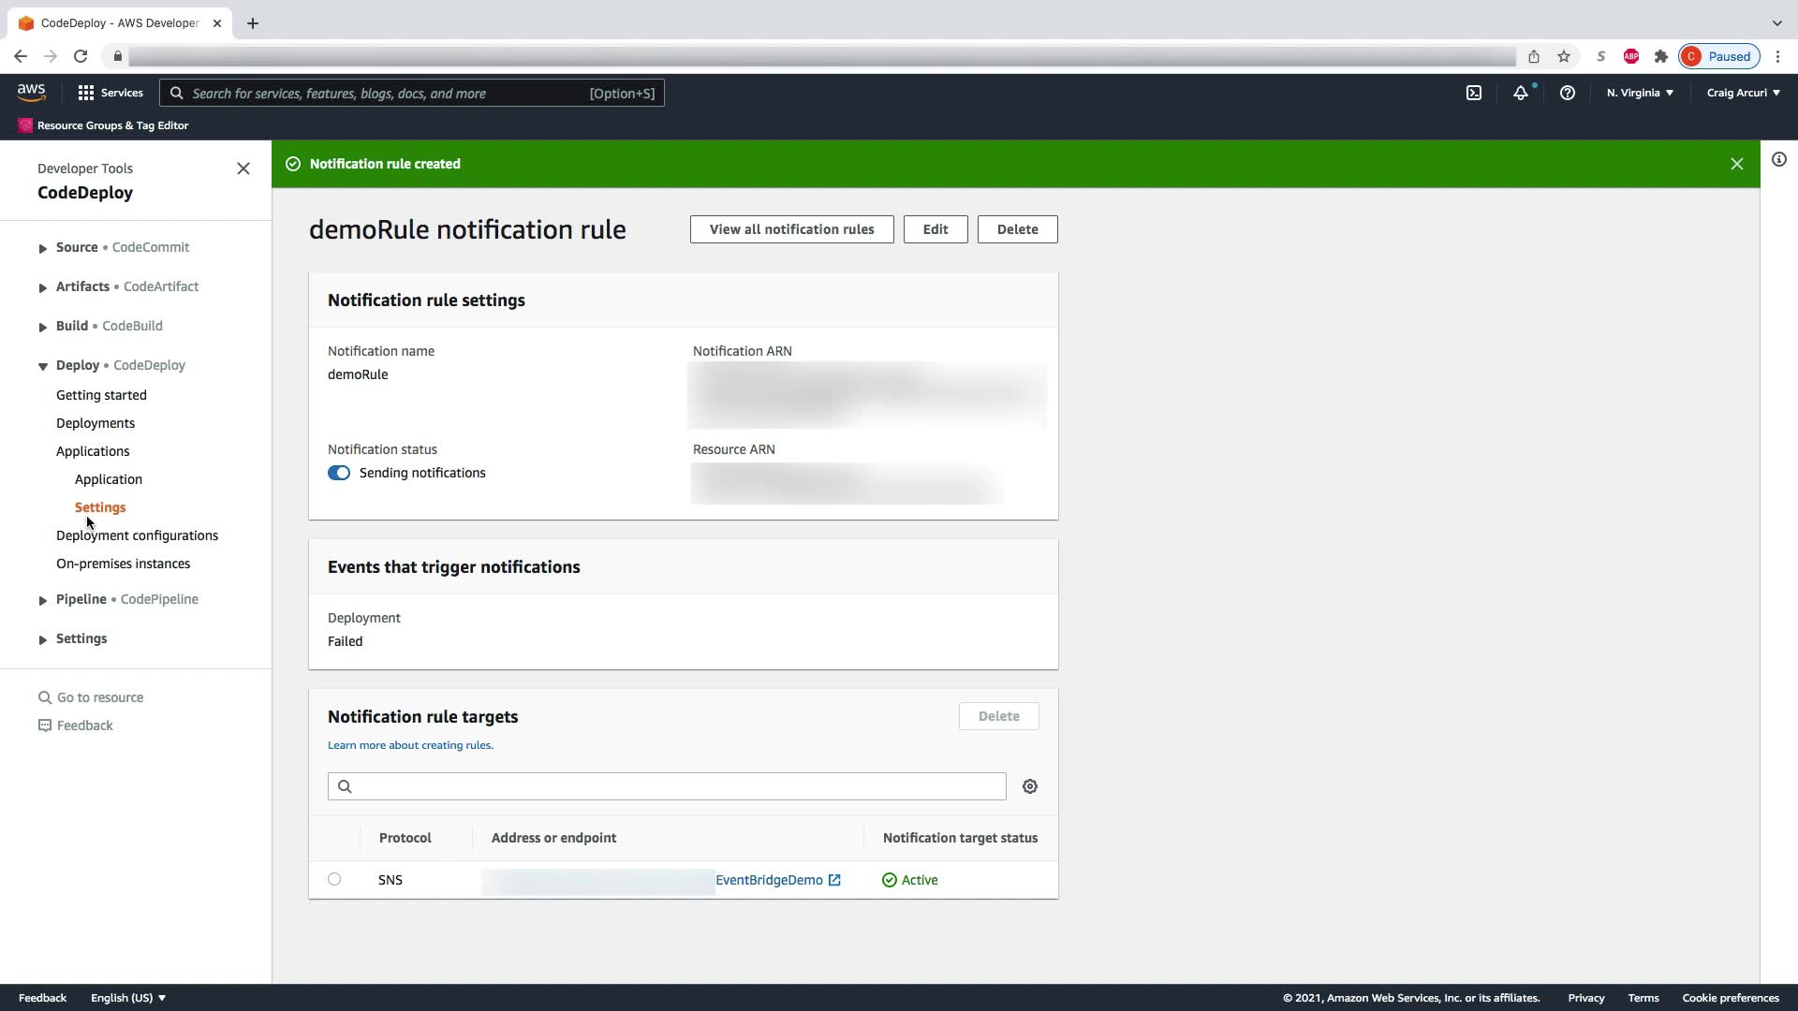Open the notifications bell icon
This screenshot has height=1011, width=1798.
(1520, 93)
